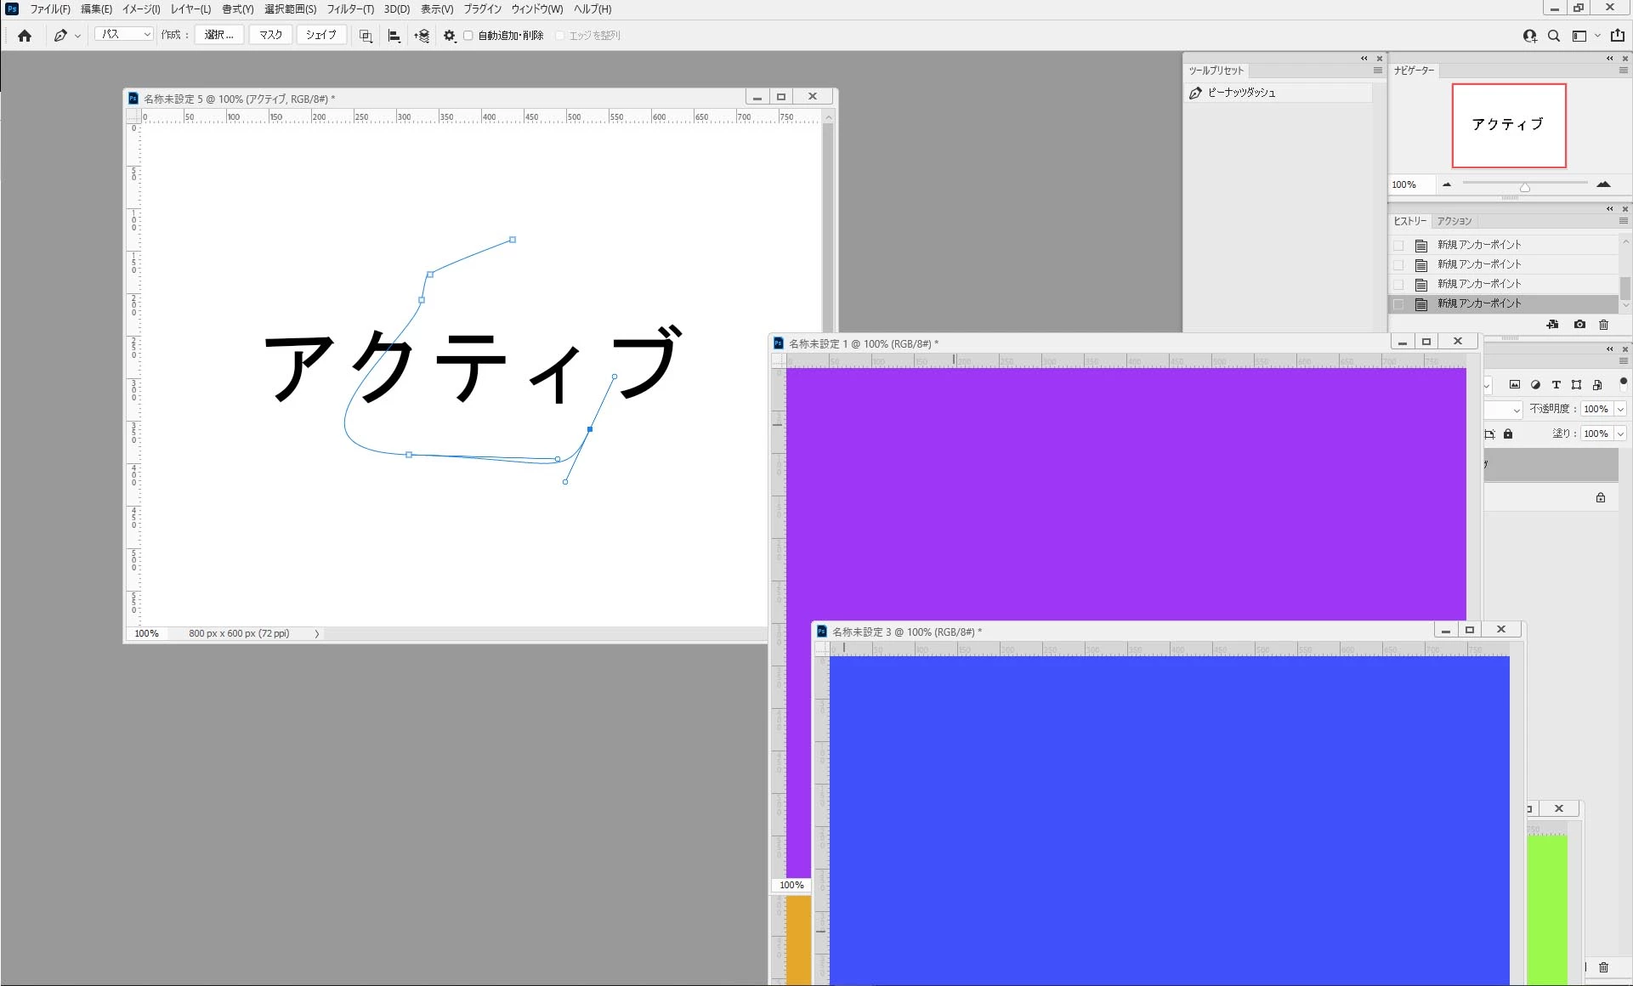Image resolution: width=1633 pixels, height=986 pixels.
Task: Click camera icon to create new snapshot
Action: click(1579, 325)
